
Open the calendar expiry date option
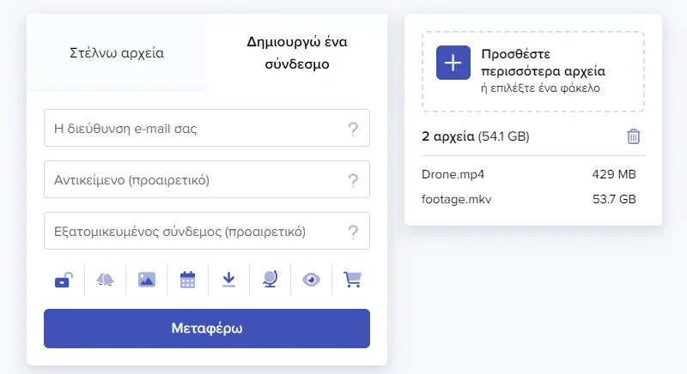click(187, 280)
